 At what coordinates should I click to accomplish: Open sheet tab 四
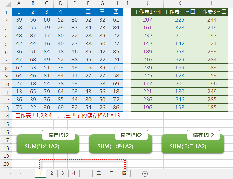(x=124, y=173)
